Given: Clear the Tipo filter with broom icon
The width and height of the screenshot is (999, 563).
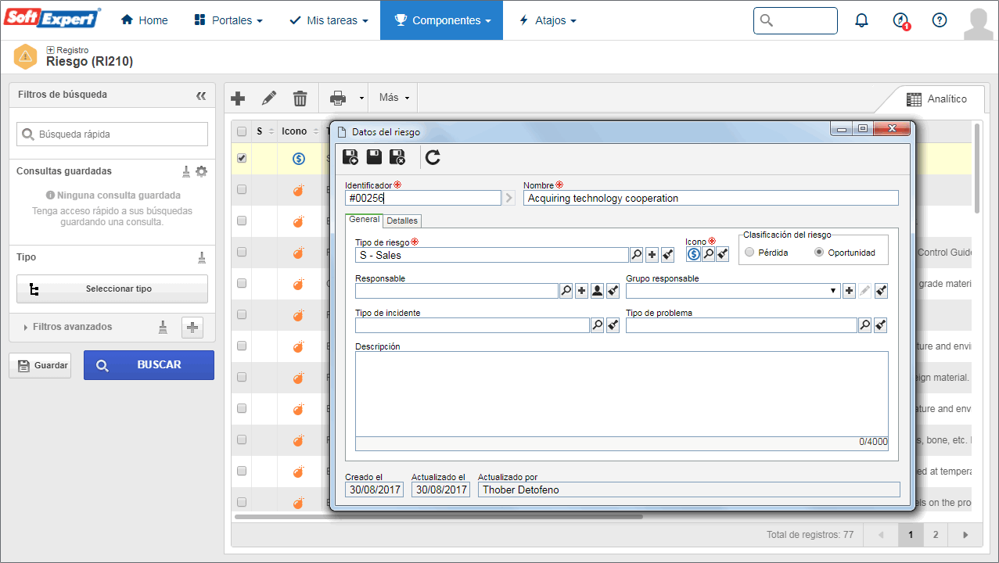Looking at the screenshot, I should [x=202, y=257].
